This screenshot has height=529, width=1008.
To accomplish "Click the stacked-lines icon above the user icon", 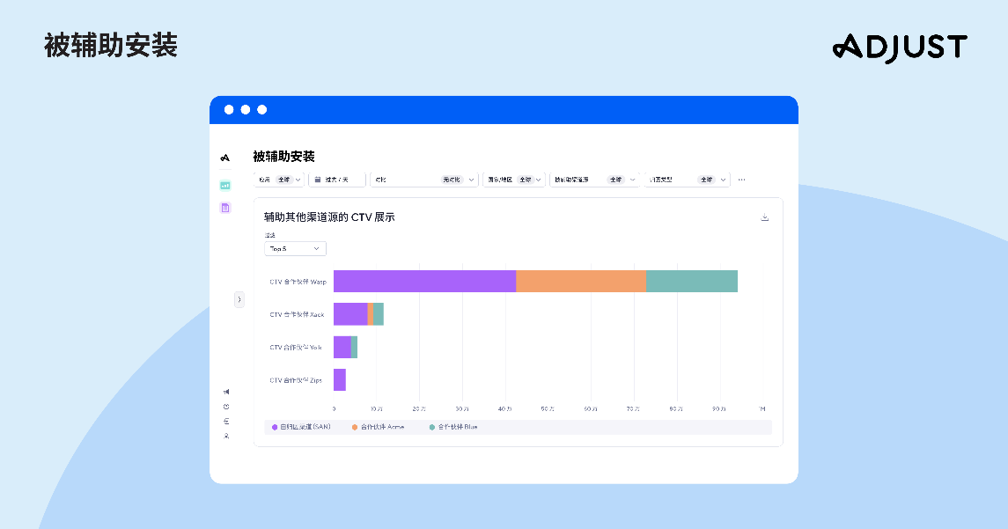I will pyautogui.click(x=226, y=421).
